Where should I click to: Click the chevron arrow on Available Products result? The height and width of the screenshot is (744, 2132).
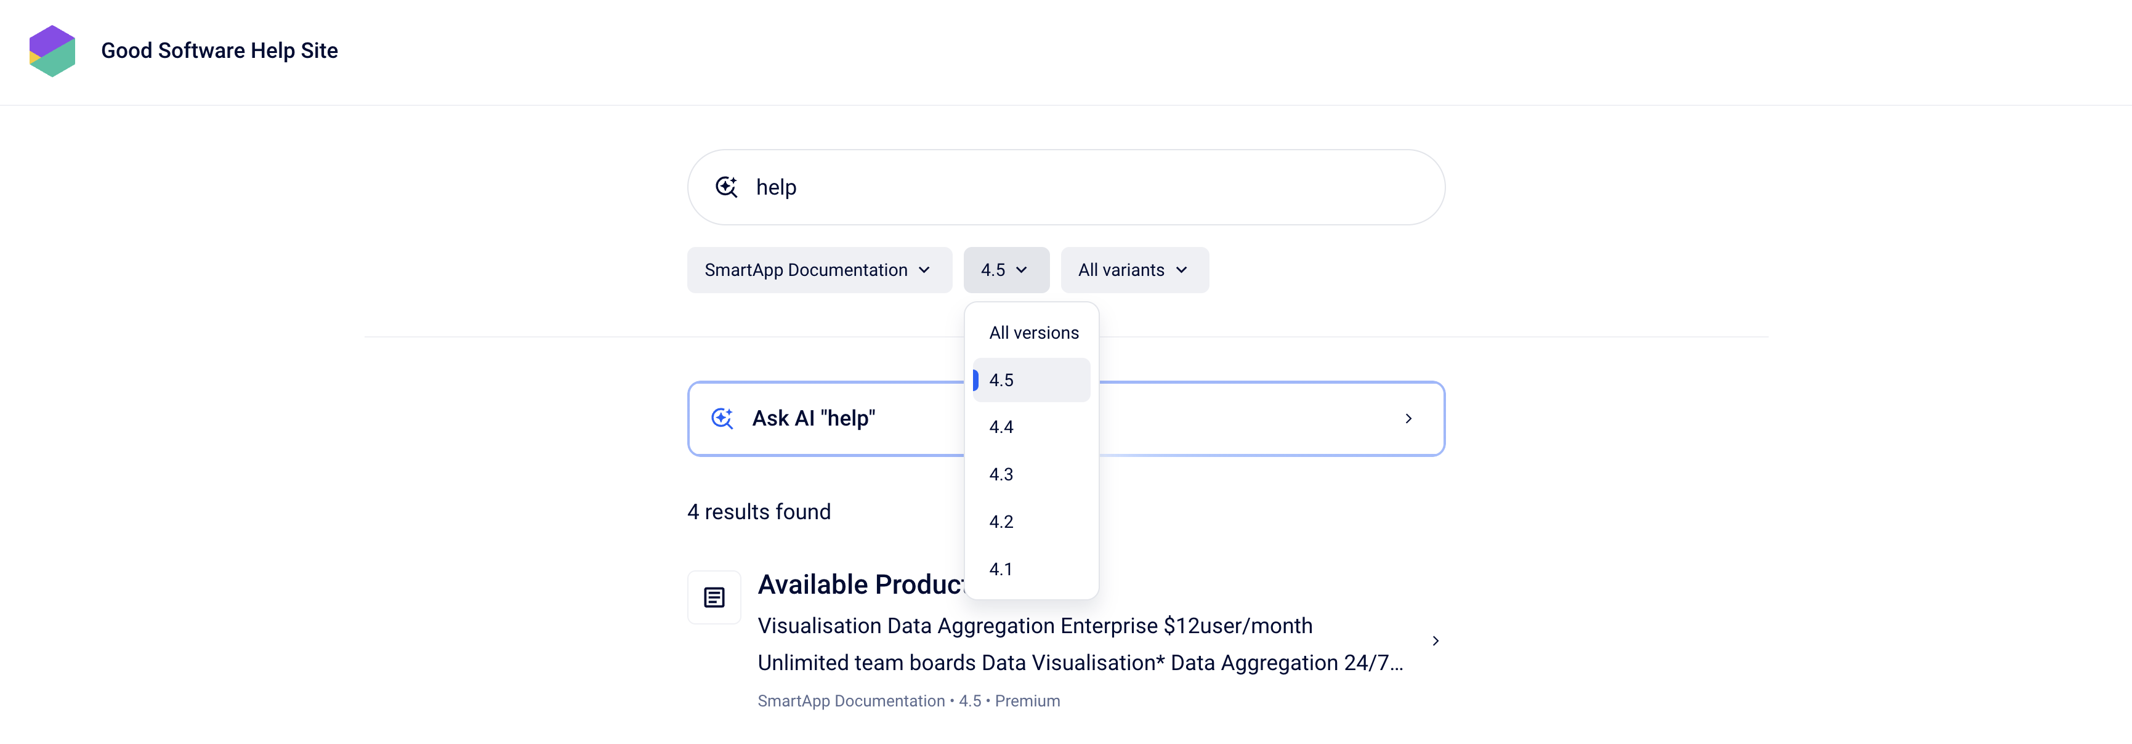point(1435,641)
